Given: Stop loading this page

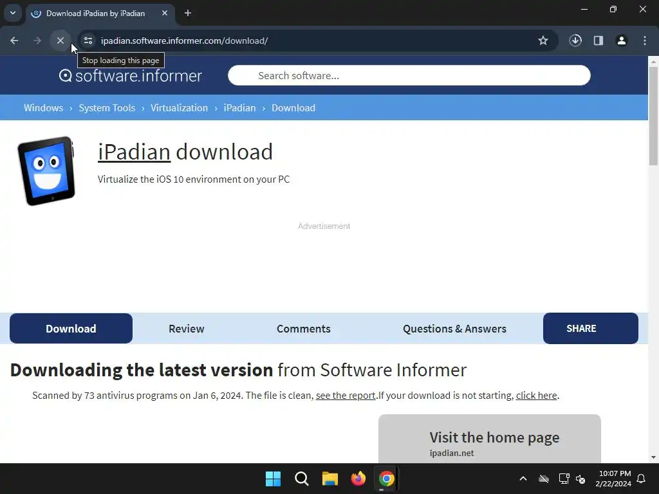Looking at the screenshot, I should pos(60,41).
